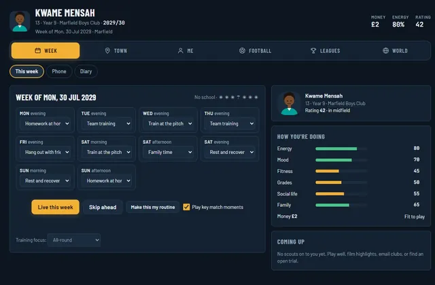
Task: Click Kwame Mensah's header avatar
Action: tap(20, 21)
